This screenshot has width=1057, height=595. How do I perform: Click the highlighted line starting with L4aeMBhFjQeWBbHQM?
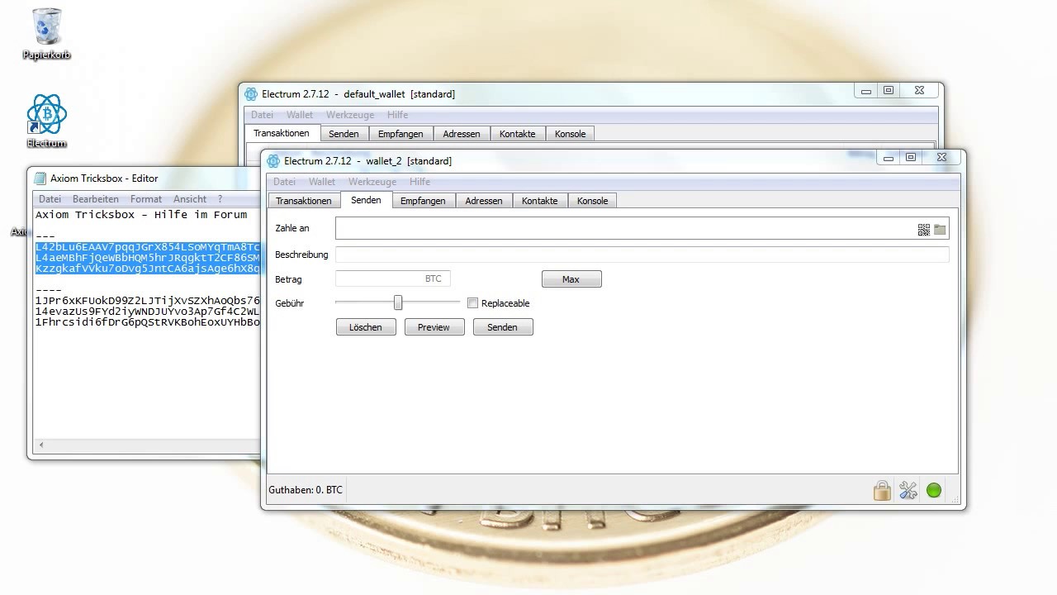[148, 257]
